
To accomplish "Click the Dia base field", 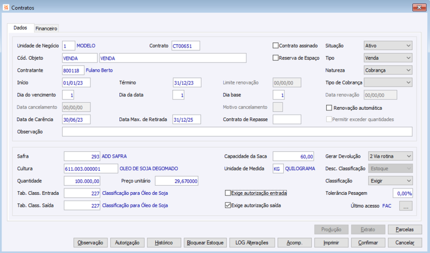I will [x=278, y=95].
